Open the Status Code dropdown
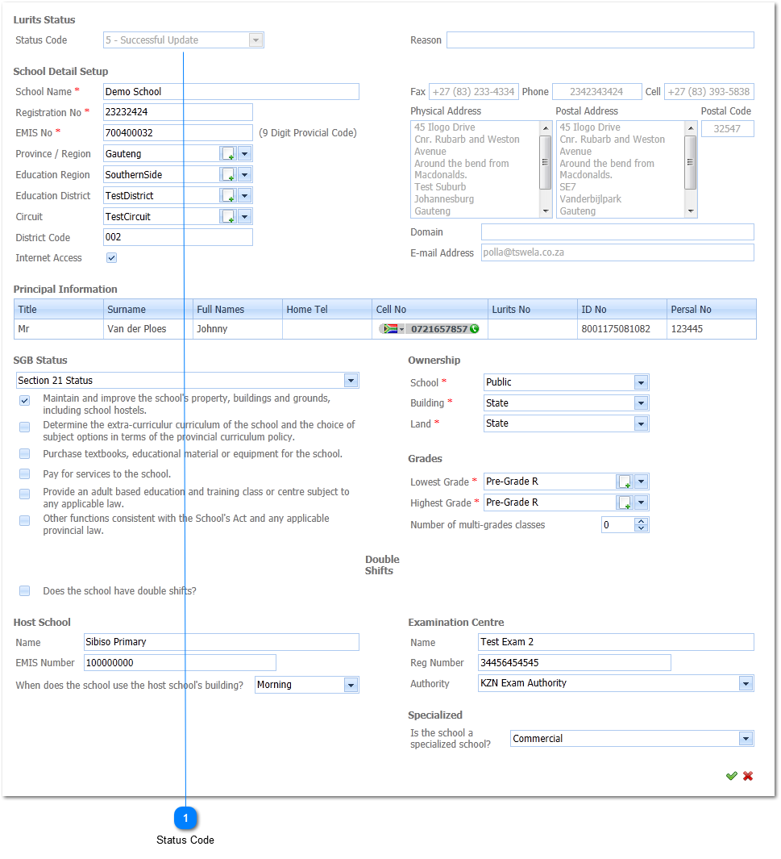The height and width of the screenshot is (859, 781). (255, 40)
